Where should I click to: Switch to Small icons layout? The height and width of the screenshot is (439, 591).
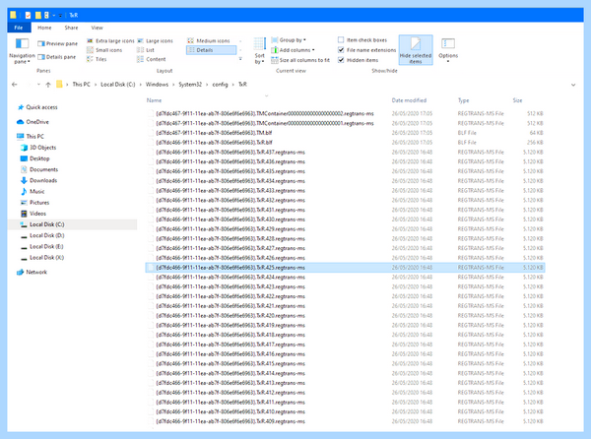click(104, 50)
